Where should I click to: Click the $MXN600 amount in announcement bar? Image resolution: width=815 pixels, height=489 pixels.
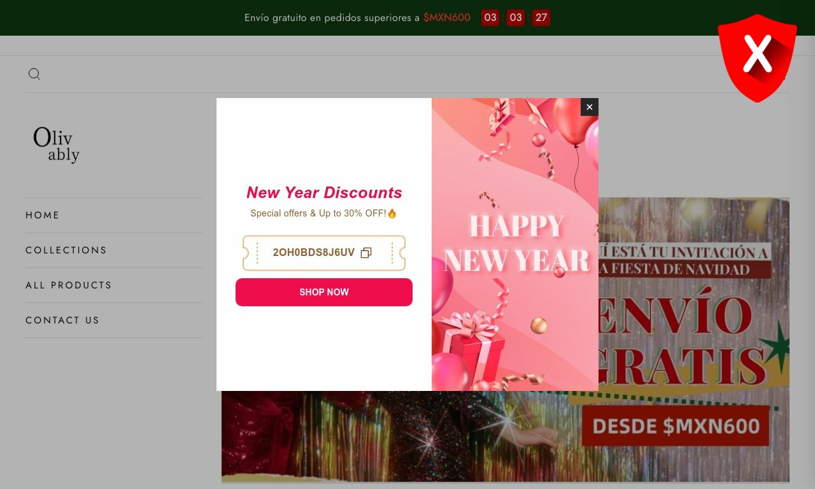coord(447,18)
